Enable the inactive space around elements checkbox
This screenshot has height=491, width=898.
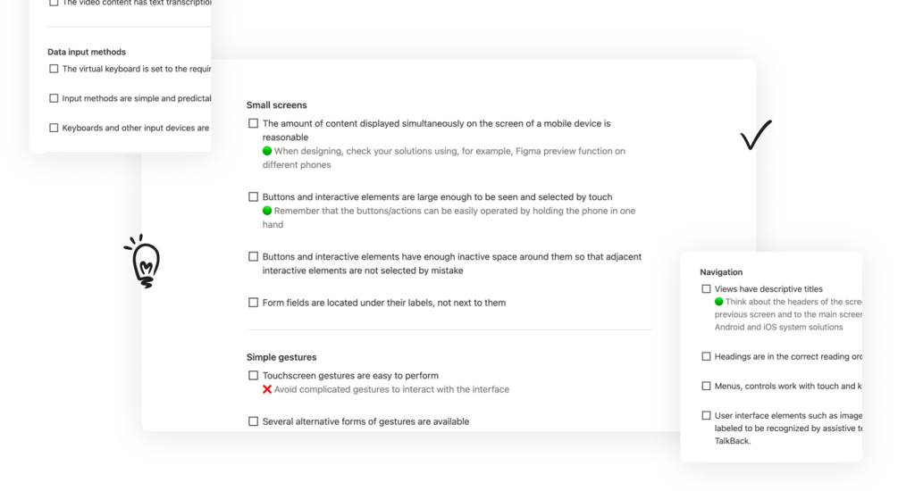(x=254, y=257)
